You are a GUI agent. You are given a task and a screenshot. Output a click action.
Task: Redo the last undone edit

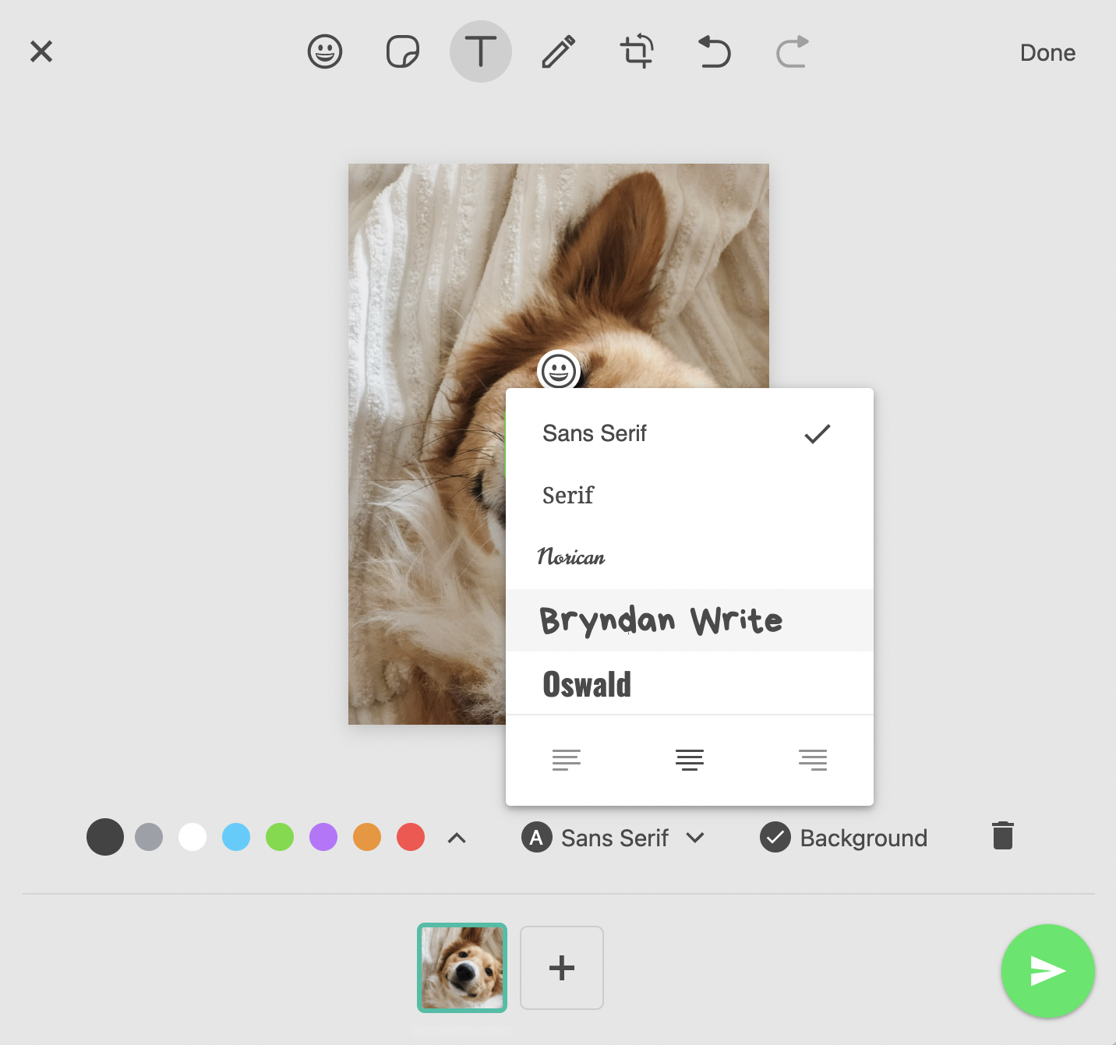792,51
